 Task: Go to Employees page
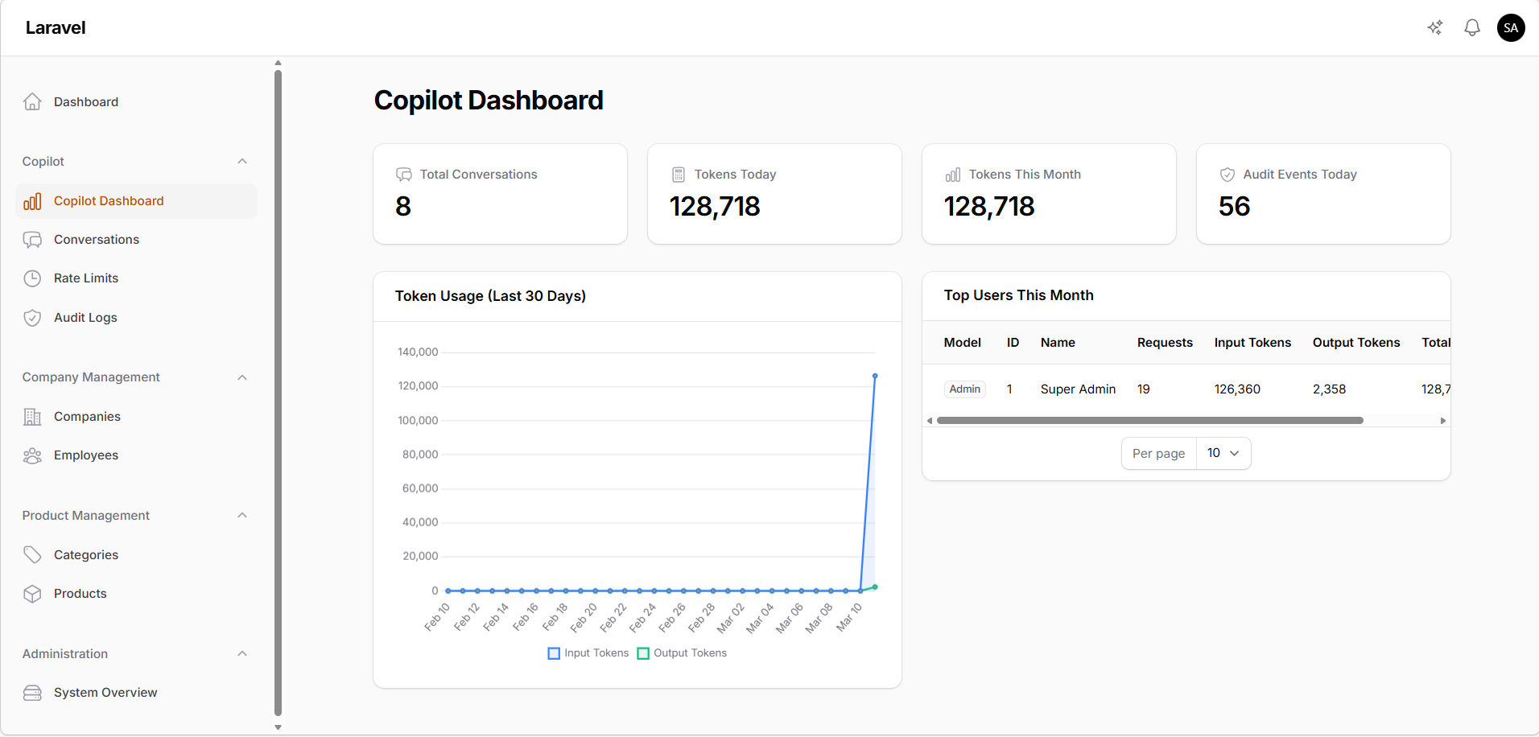click(x=86, y=455)
